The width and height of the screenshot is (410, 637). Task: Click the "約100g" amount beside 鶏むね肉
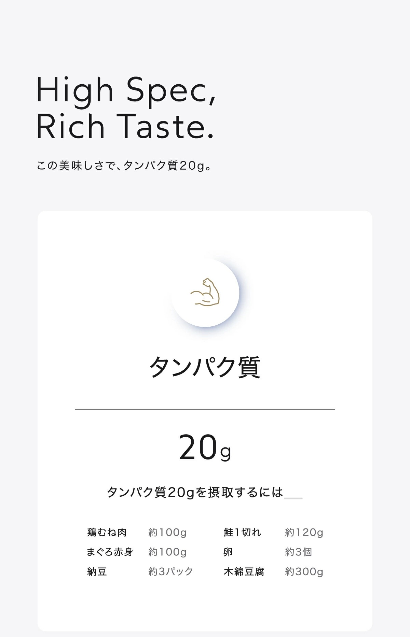click(167, 532)
